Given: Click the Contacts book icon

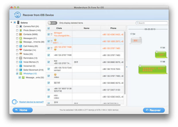Looking at the screenshot, I should (x=21, y=34).
